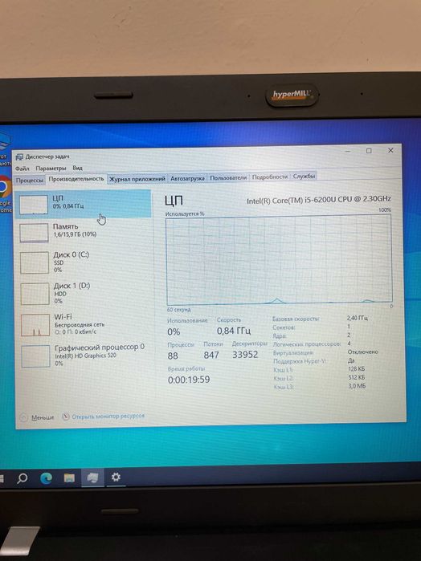Screen dimensions: 421x561
Task: Switch to the Службы tab
Action: (304, 177)
